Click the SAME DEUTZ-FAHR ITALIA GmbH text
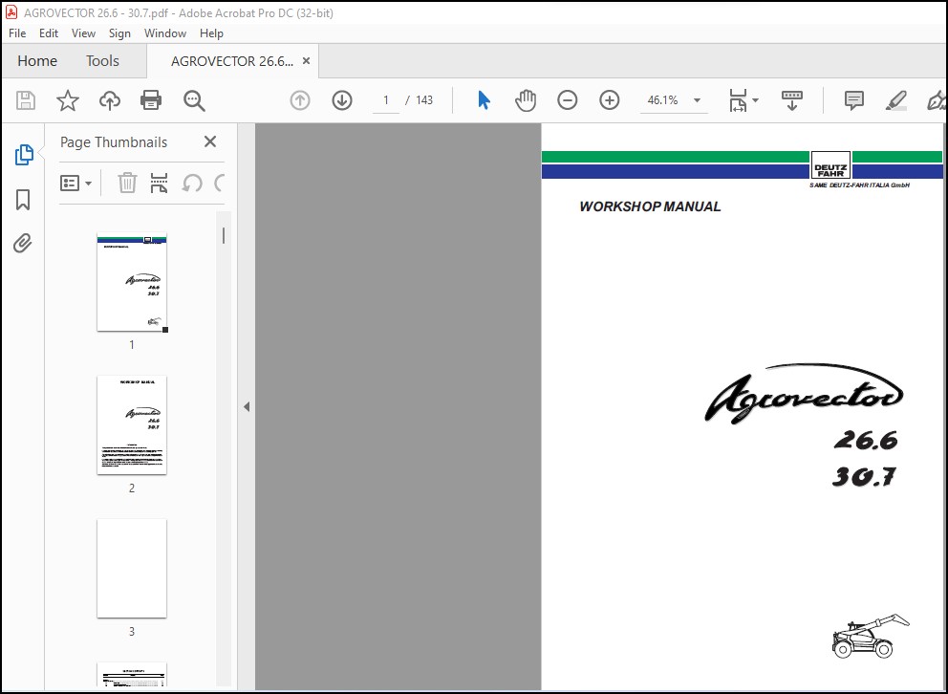The image size is (948, 694). coord(859,185)
